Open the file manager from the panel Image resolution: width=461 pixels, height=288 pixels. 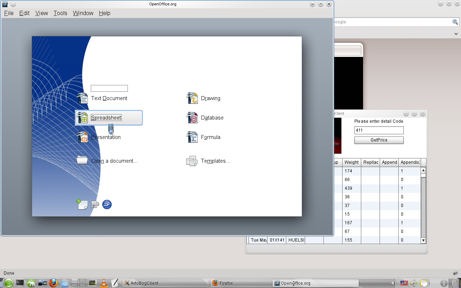pyautogui.click(x=65, y=283)
